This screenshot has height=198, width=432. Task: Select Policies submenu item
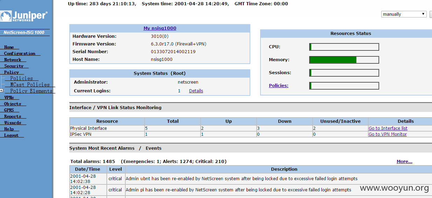pyautogui.click(x=21, y=78)
